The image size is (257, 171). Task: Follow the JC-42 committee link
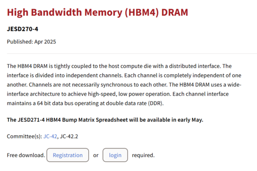pyautogui.click(x=50, y=136)
